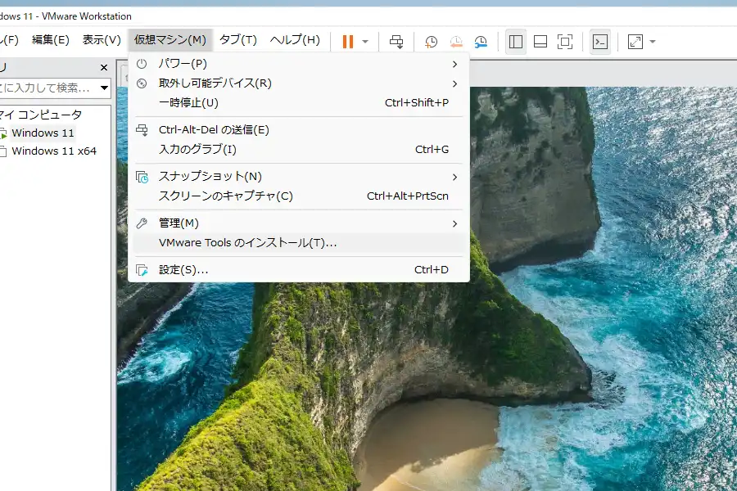Take a snapshot using clock-plus toolbar icon
This screenshot has width=737, height=491.
pos(431,42)
